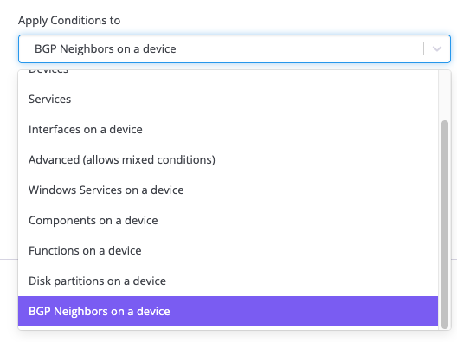Click BGP Neighbors text inside select field

(x=106, y=49)
